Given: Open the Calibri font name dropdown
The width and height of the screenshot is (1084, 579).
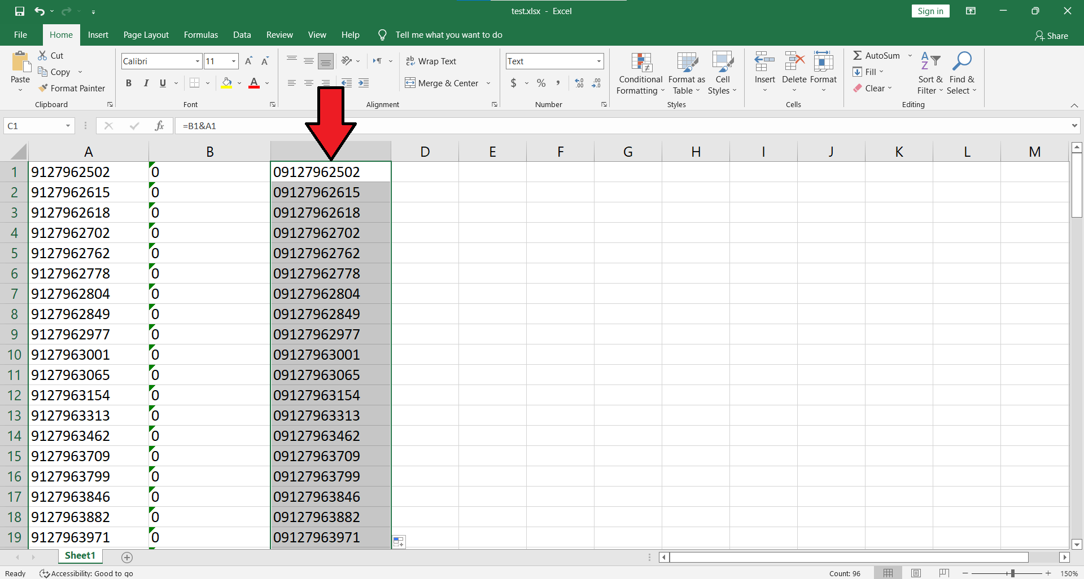Looking at the screenshot, I should [x=198, y=61].
